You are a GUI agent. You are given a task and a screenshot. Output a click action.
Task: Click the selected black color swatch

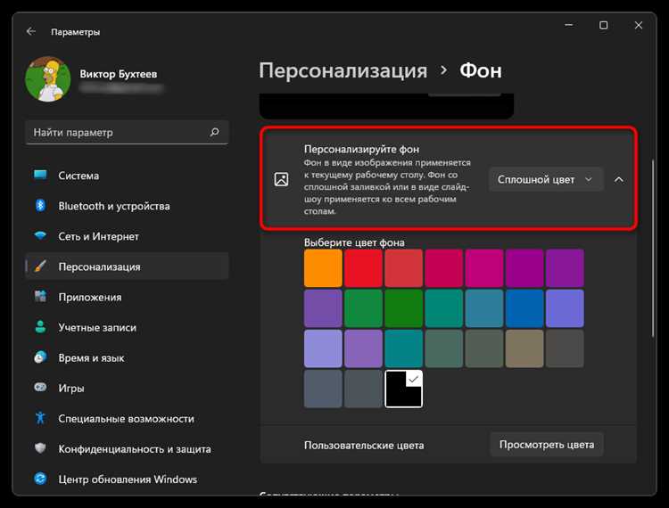(403, 389)
